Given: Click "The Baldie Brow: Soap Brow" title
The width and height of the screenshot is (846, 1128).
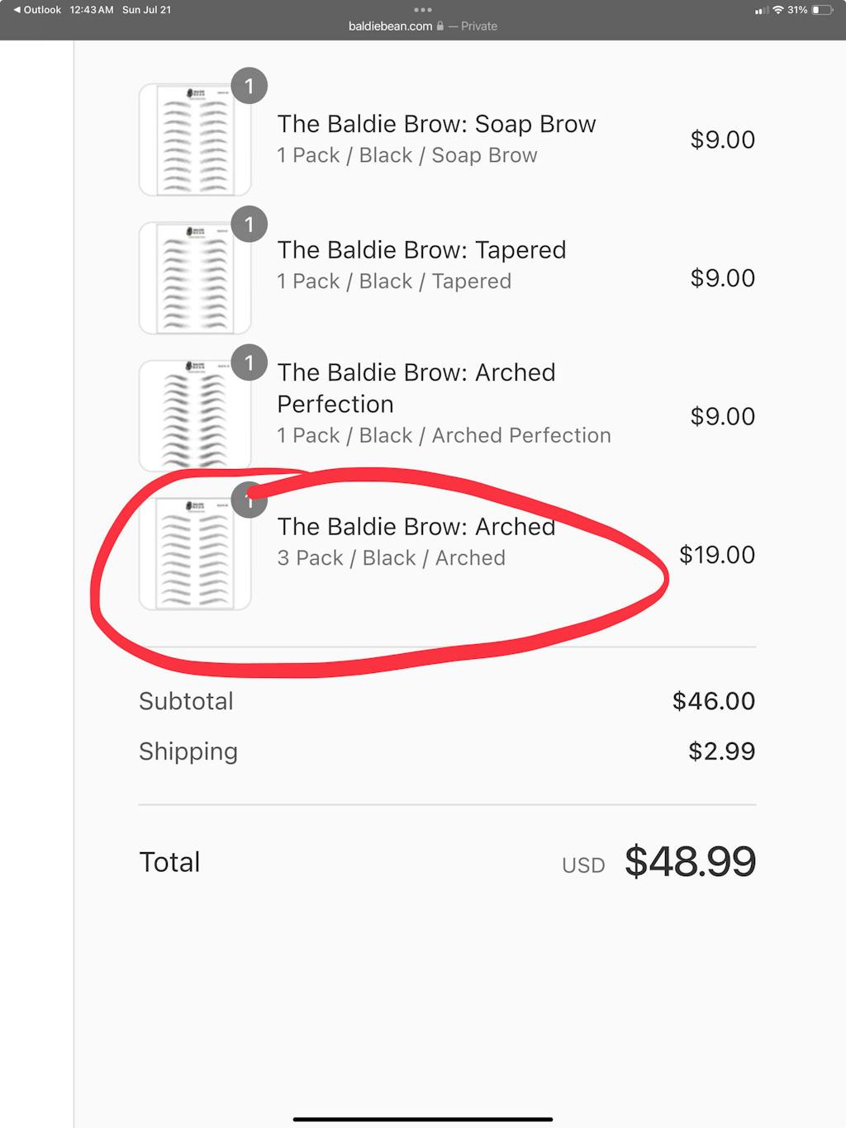Looking at the screenshot, I should coord(436,124).
